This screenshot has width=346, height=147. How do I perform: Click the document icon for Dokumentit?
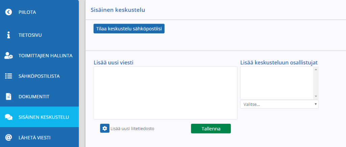[x=8, y=97]
